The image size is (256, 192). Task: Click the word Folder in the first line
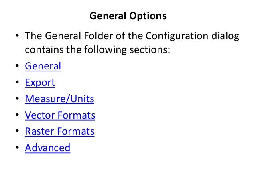[x=98, y=36]
